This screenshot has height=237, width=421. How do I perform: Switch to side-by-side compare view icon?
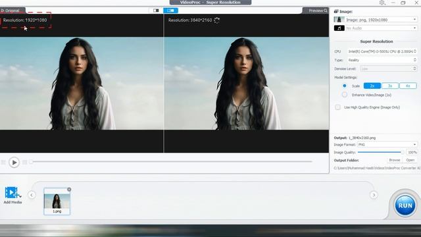click(x=170, y=11)
